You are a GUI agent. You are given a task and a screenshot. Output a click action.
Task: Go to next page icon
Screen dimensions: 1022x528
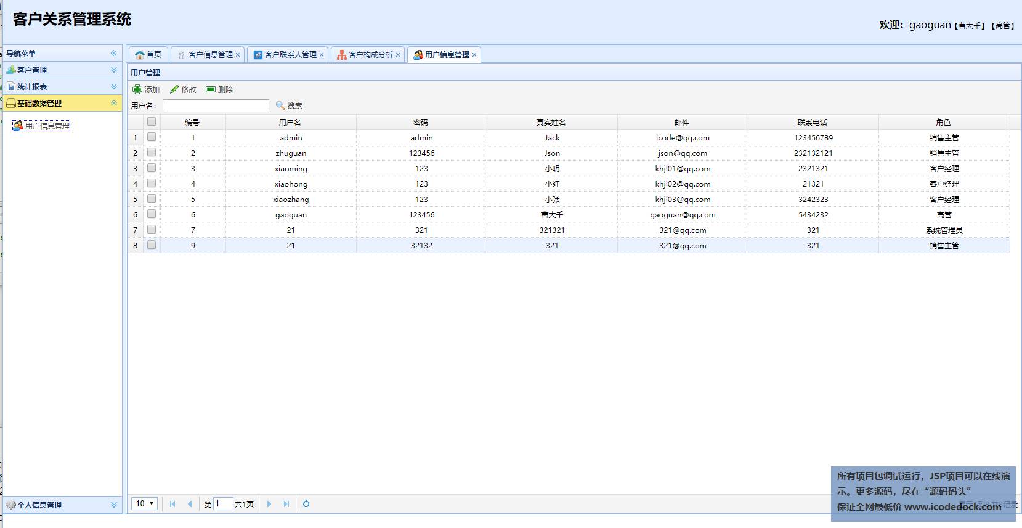[x=269, y=504]
